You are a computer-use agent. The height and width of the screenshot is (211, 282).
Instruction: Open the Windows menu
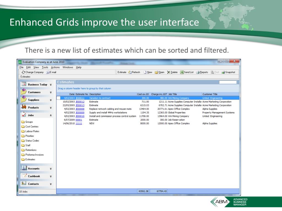point(68,67)
